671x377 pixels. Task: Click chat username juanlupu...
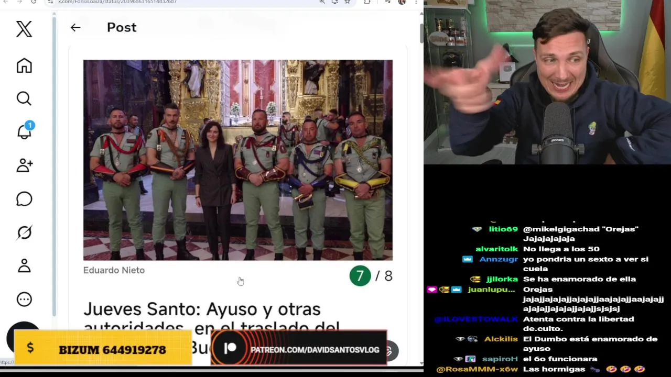coord(492,289)
